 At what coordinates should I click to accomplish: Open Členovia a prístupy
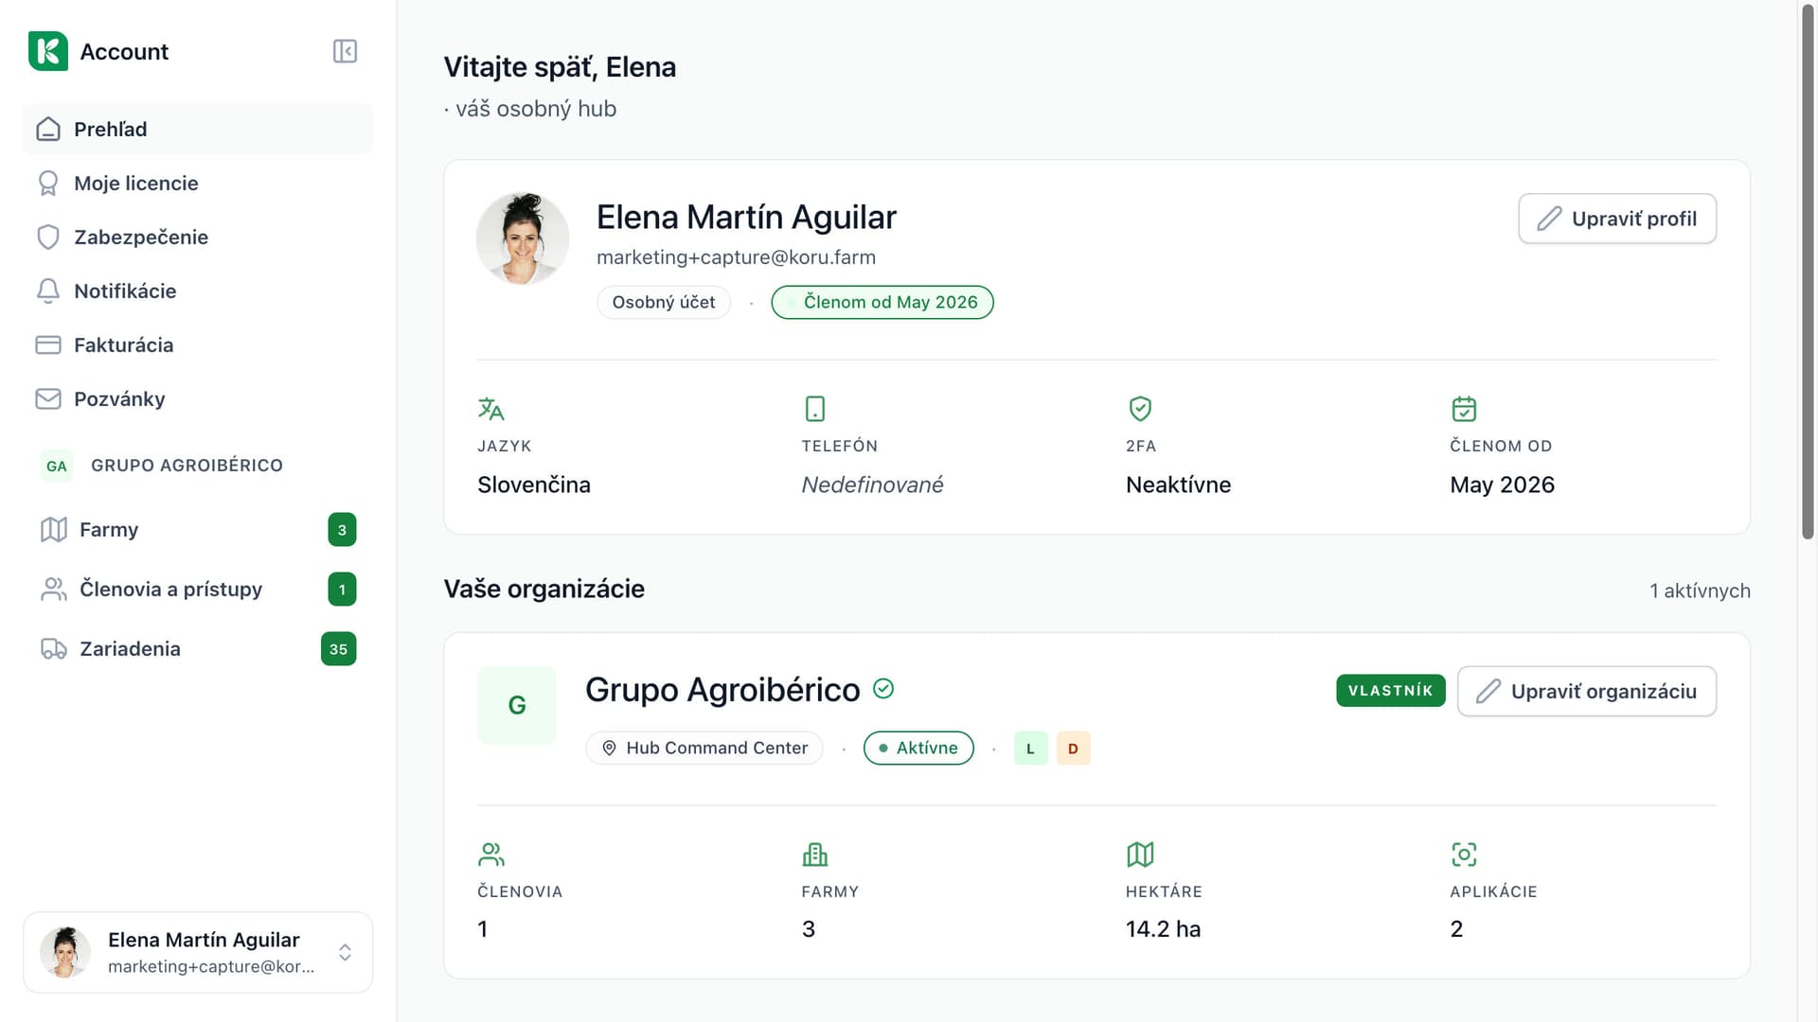tap(197, 590)
